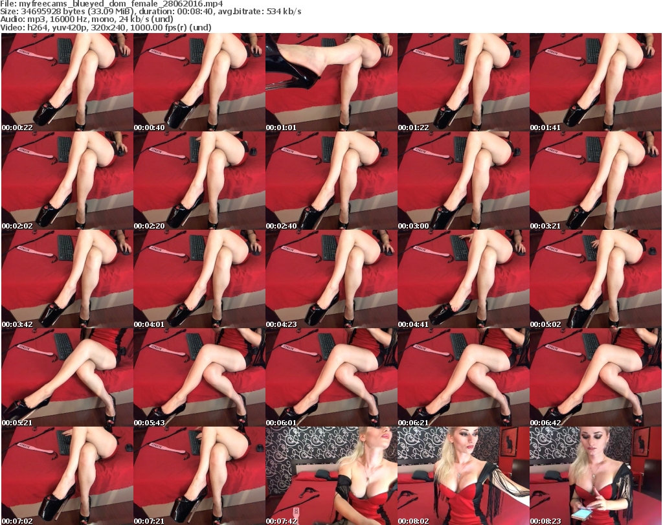Viewport: 663px width, 525px height.
Task: Open the frame stamped 00:02:40
Action: point(331,181)
